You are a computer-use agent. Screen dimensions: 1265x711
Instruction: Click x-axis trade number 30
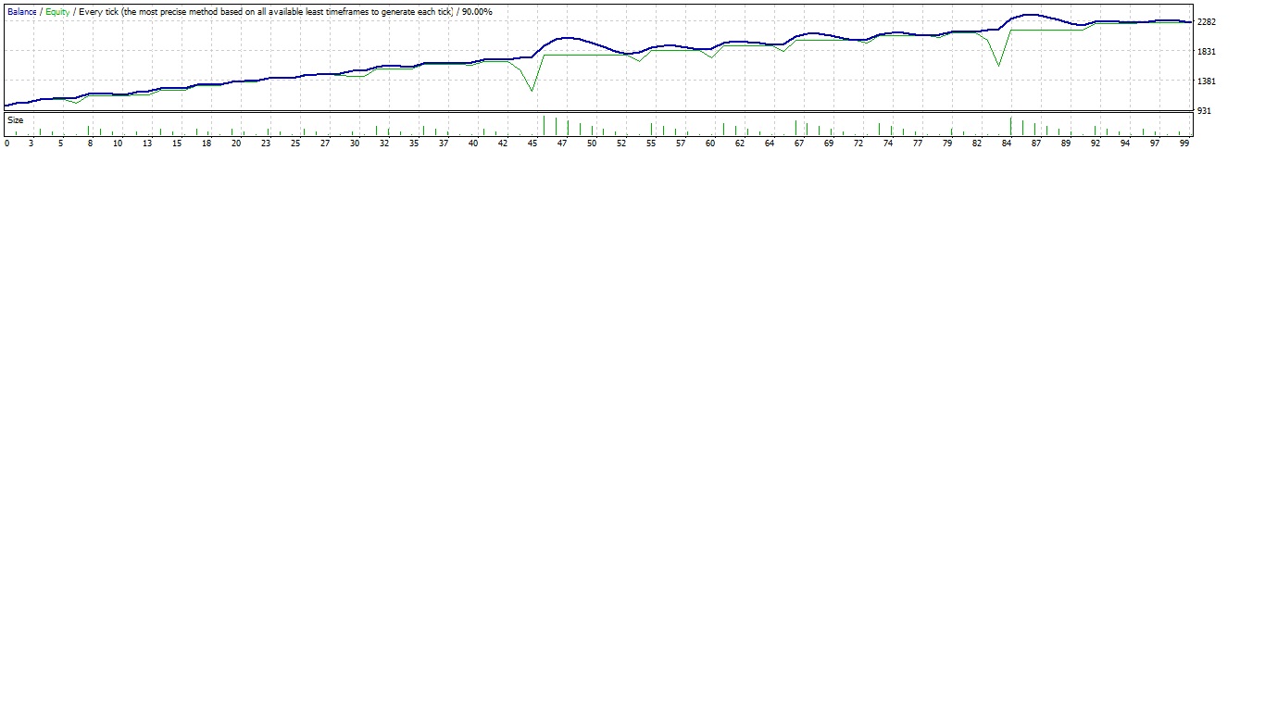point(355,143)
